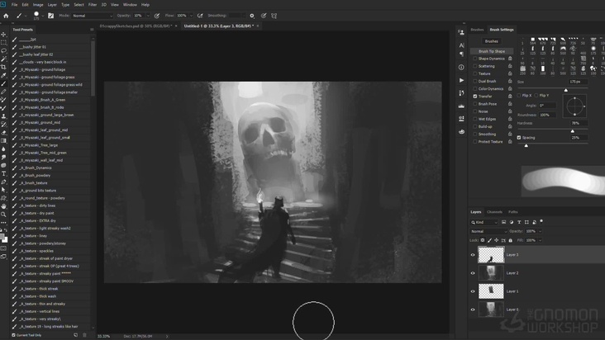This screenshot has width=605, height=340.
Task: Open brush preset picker dropdown arrow
Action: 42,16
